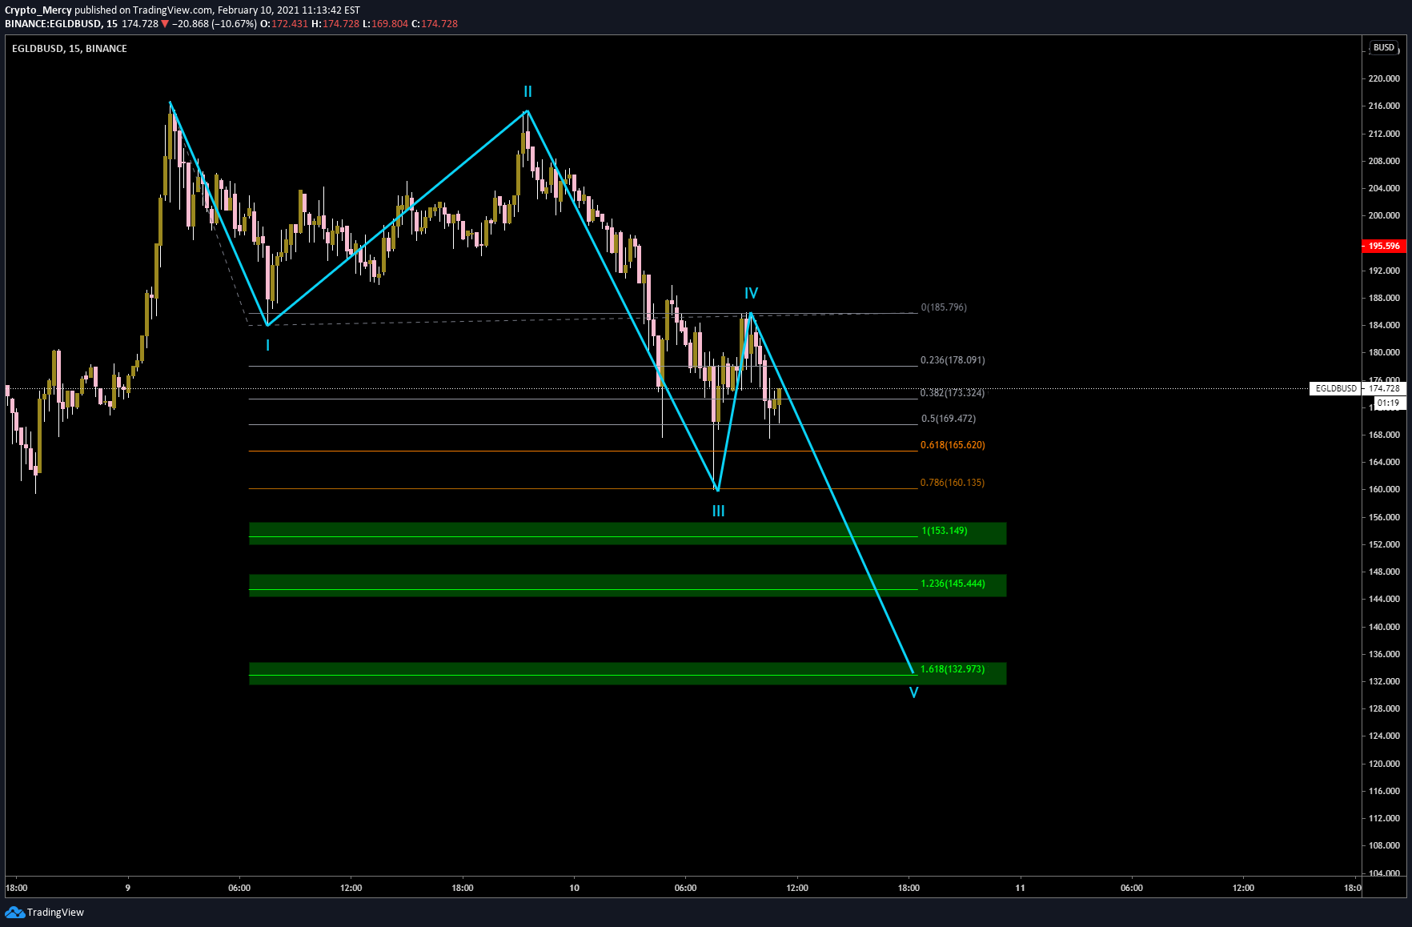Click the date label 9 on time axis

(x=127, y=888)
